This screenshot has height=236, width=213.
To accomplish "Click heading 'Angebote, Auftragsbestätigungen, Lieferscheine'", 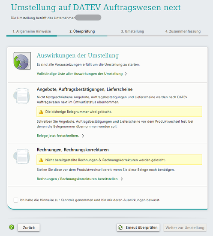I will click(x=84, y=89).
